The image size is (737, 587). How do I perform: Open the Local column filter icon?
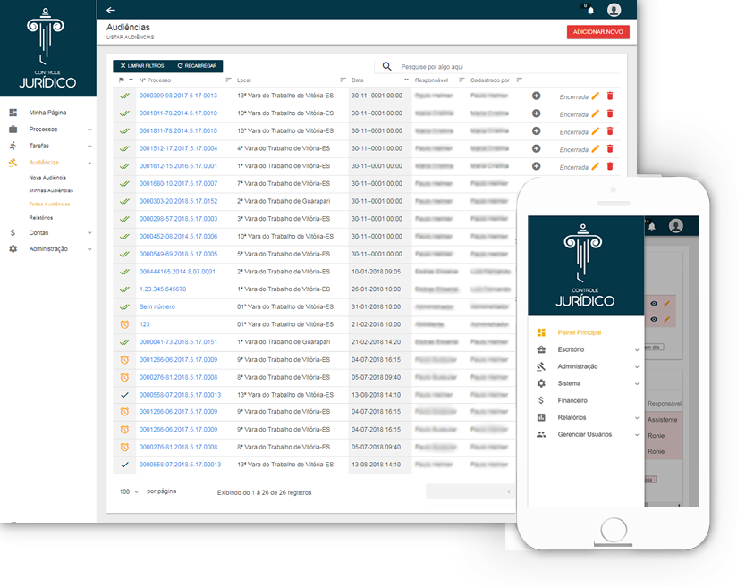click(343, 80)
